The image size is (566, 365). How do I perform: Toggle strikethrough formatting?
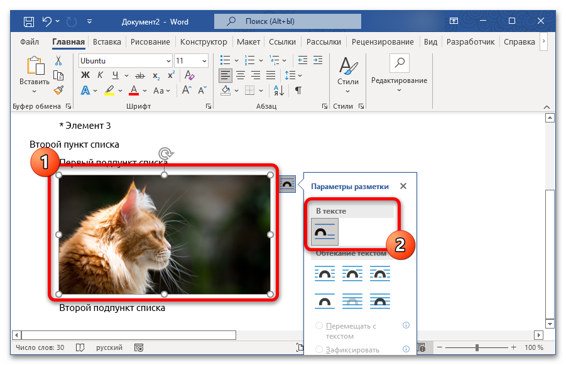pos(140,75)
